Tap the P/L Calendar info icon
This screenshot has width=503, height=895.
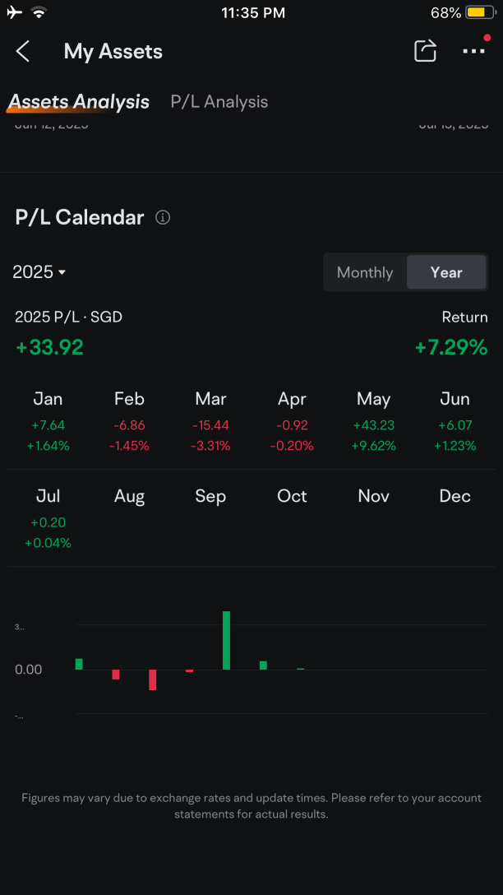[x=163, y=217]
